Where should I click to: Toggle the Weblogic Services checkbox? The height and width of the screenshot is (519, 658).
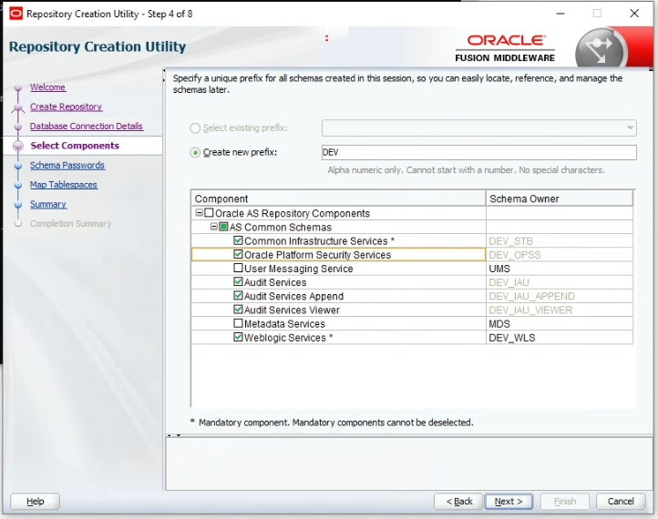tap(238, 338)
